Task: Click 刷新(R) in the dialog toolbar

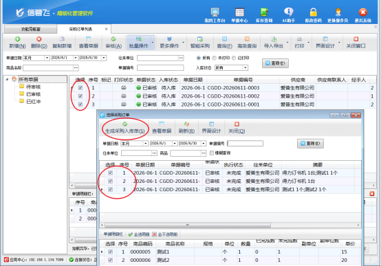Action: click(186, 128)
